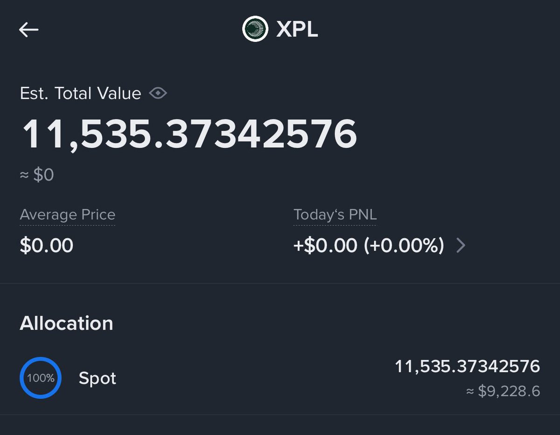
Task: Tap the Today's PNL label
Action: tap(335, 215)
